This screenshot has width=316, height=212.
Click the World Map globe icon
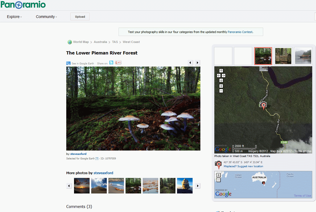pyautogui.click(x=70, y=42)
